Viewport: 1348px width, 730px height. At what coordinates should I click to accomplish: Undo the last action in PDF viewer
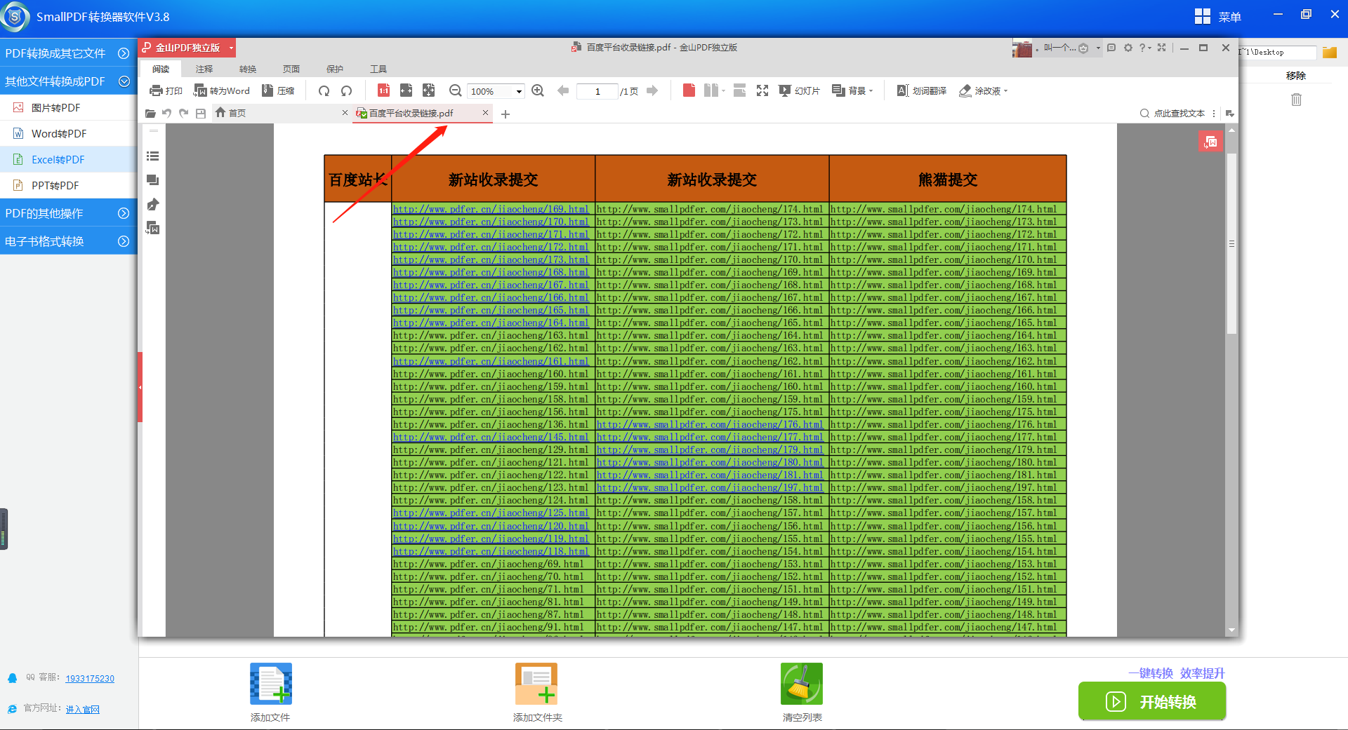pyautogui.click(x=167, y=113)
